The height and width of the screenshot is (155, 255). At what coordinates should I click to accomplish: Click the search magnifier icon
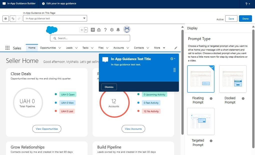coord(55,38)
